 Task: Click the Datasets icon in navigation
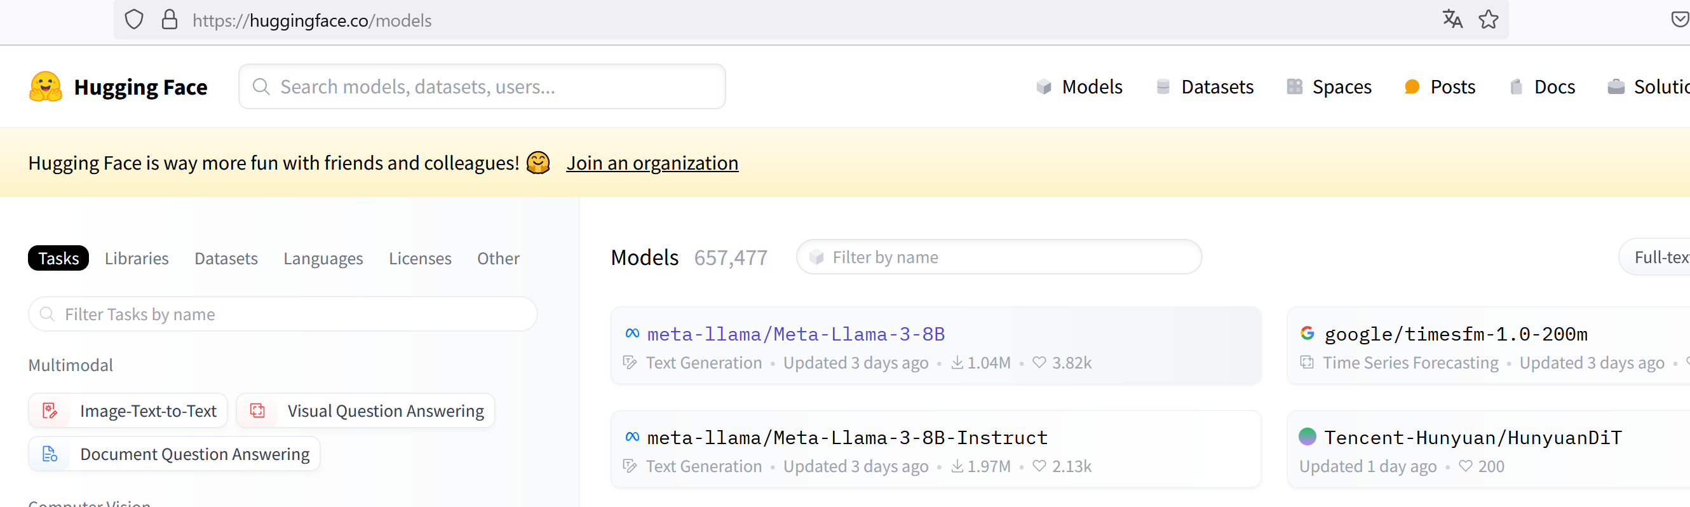(x=1163, y=86)
